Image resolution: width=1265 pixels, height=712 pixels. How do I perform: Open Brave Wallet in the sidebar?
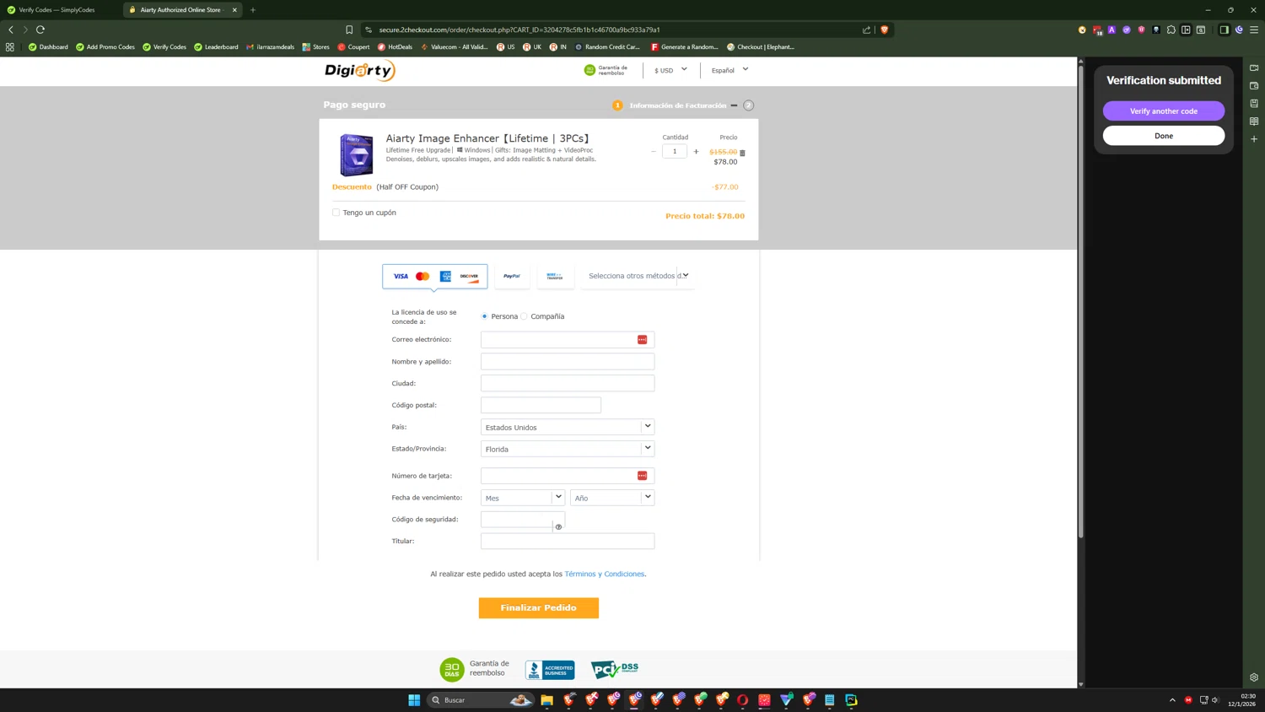click(x=1254, y=86)
